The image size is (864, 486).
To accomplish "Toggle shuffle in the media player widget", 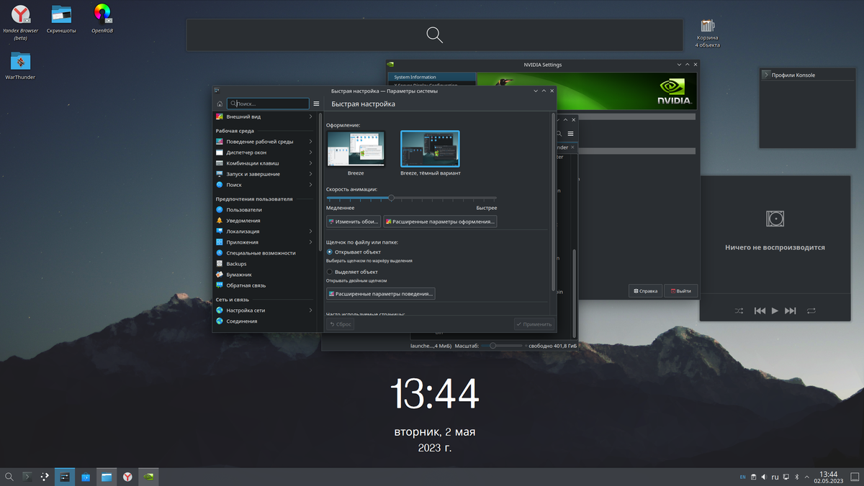I will coord(739,311).
